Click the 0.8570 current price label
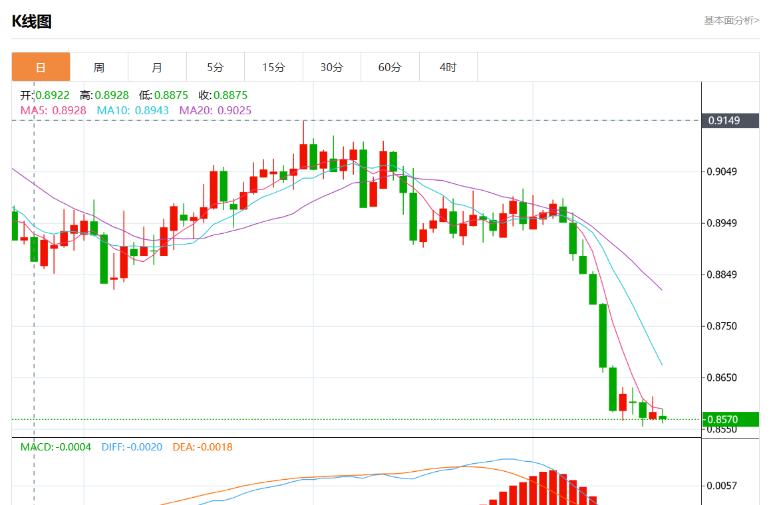Viewport: 773px width, 505px height. coord(730,419)
